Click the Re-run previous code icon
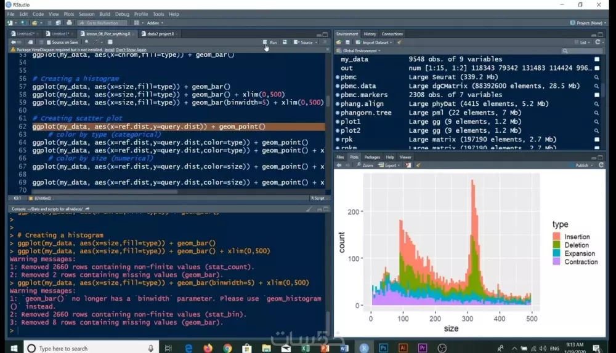 tap(285, 42)
